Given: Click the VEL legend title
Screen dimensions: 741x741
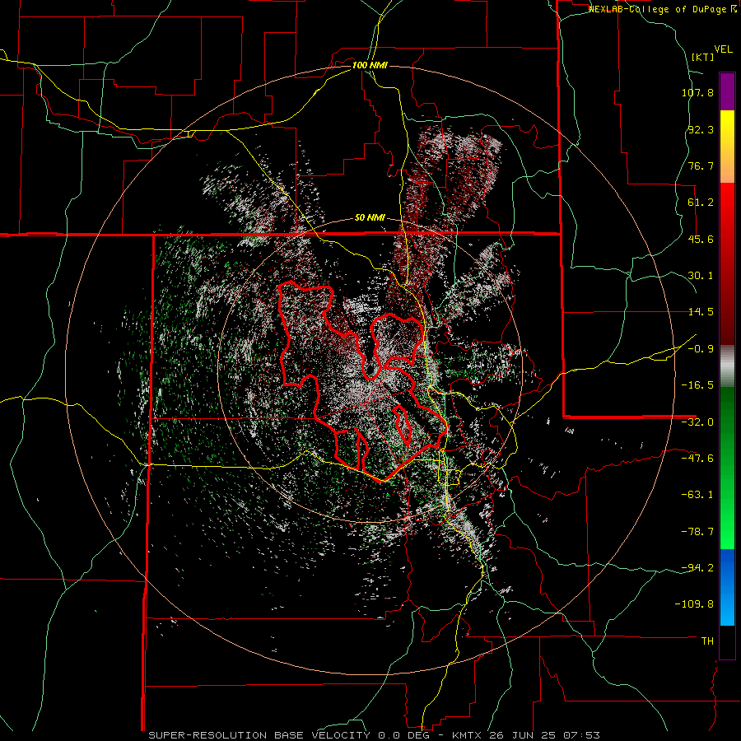Looking at the screenshot, I should click(723, 49).
